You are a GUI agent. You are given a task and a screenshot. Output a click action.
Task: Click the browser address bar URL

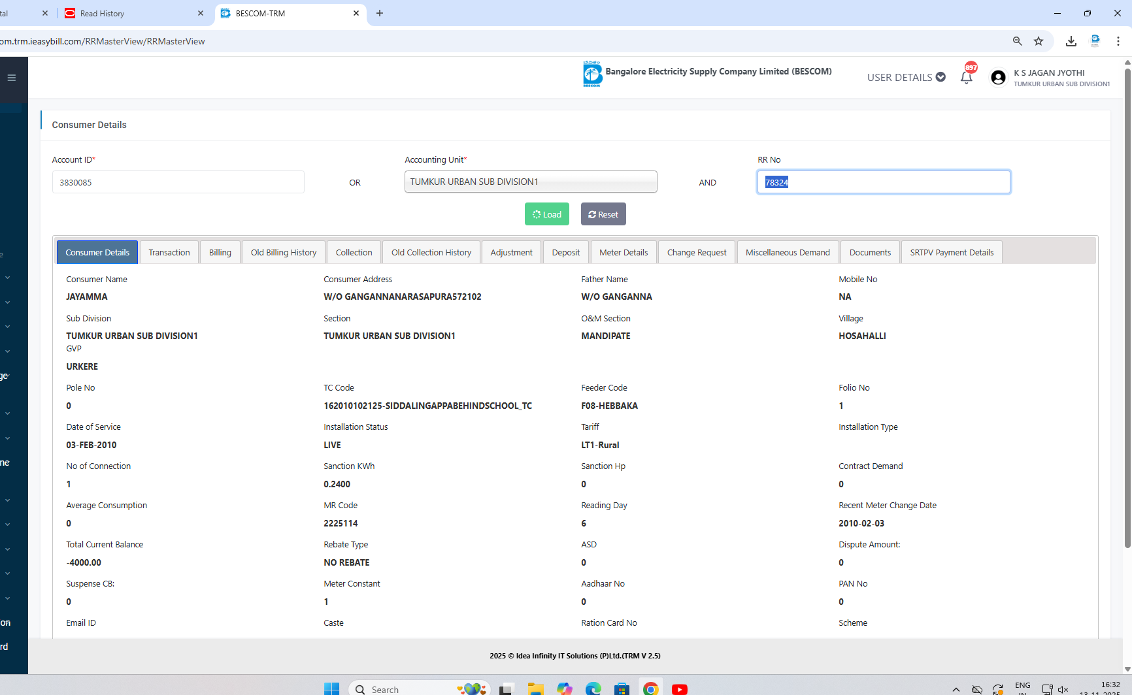pos(103,41)
